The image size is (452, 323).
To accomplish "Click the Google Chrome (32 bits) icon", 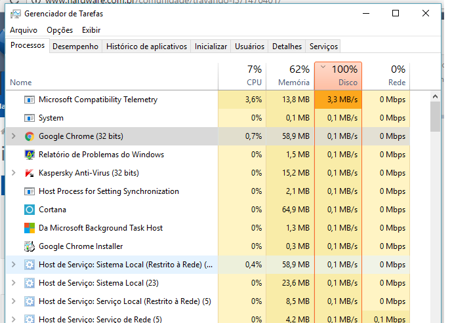I will click(x=30, y=136).
